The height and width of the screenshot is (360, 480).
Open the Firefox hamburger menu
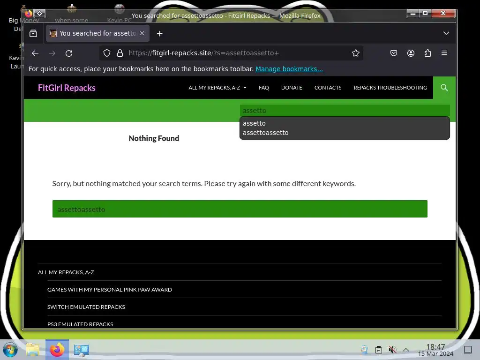coord(444,53)
